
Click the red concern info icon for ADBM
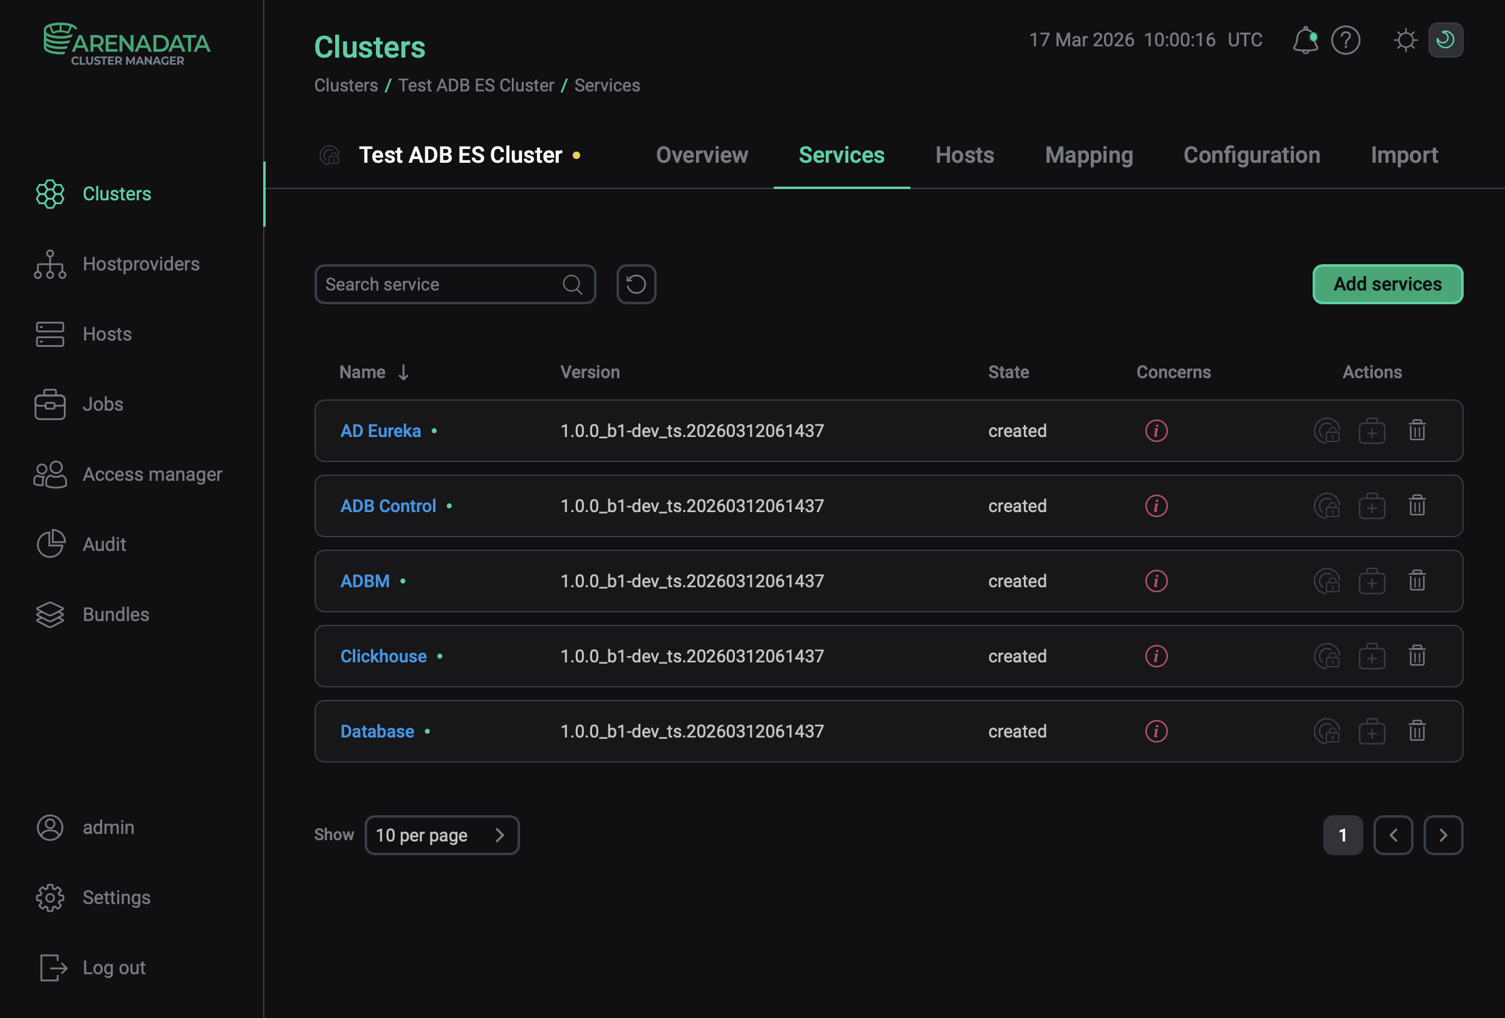pos(1156,580)
